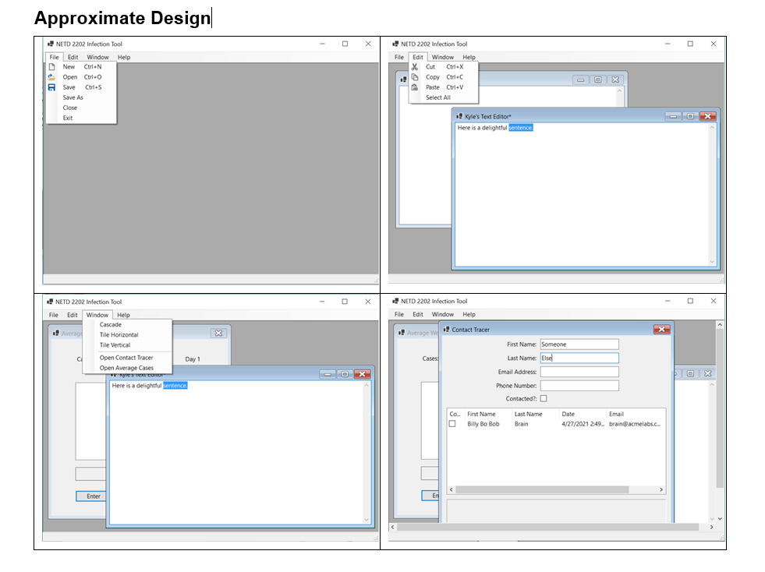Click the contact list's right scroll arrow

point(661,489)
